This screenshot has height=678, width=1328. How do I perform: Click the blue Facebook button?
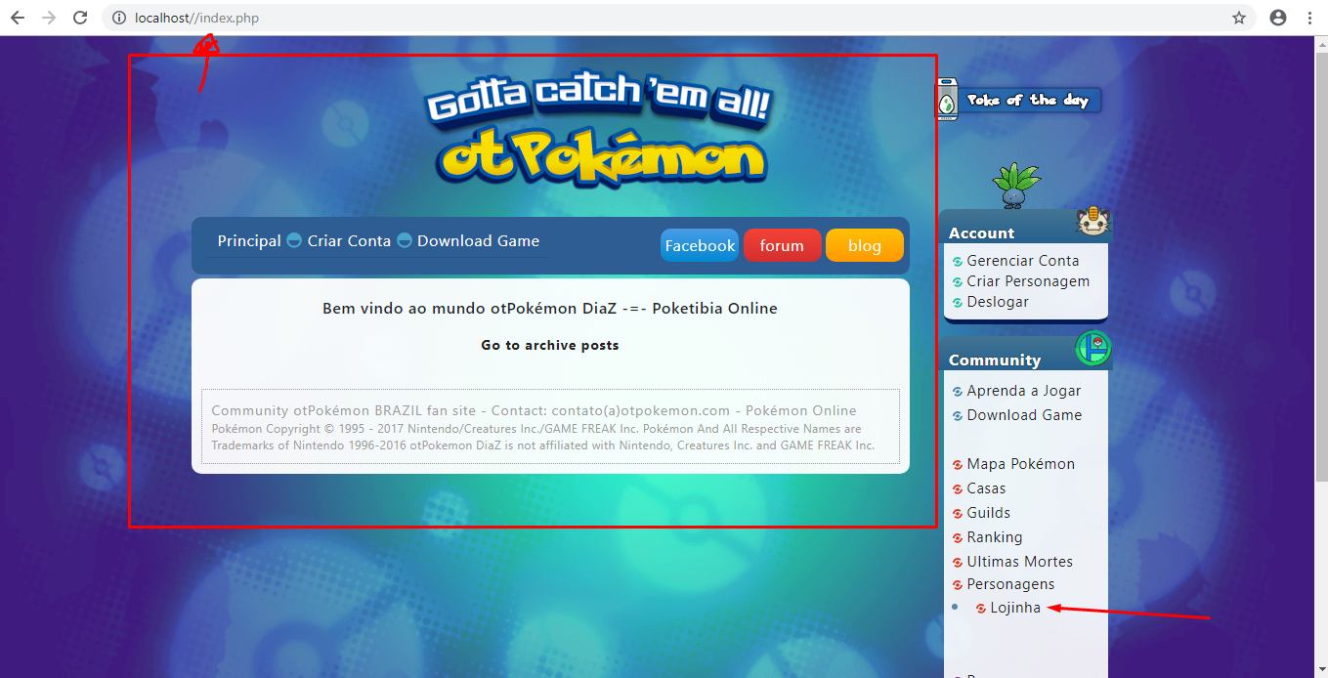[x=700, y=245]
